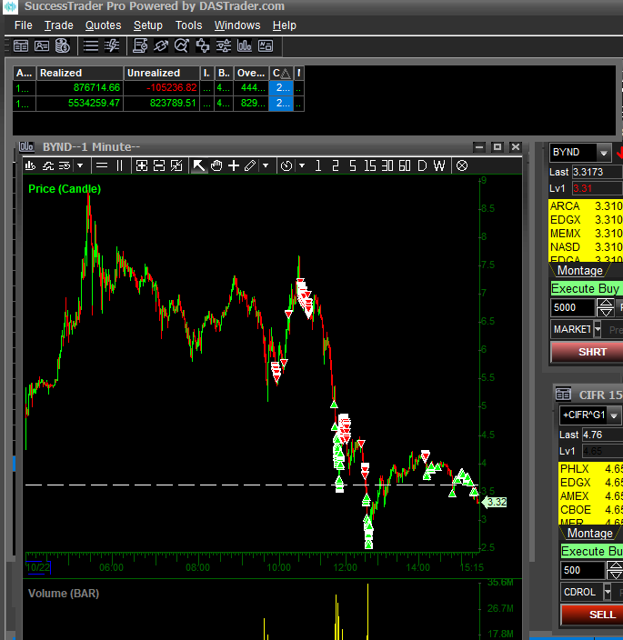Select the horizontal line drawing tool
Viewport: 623px width, 640px height.
coord(102,165)
